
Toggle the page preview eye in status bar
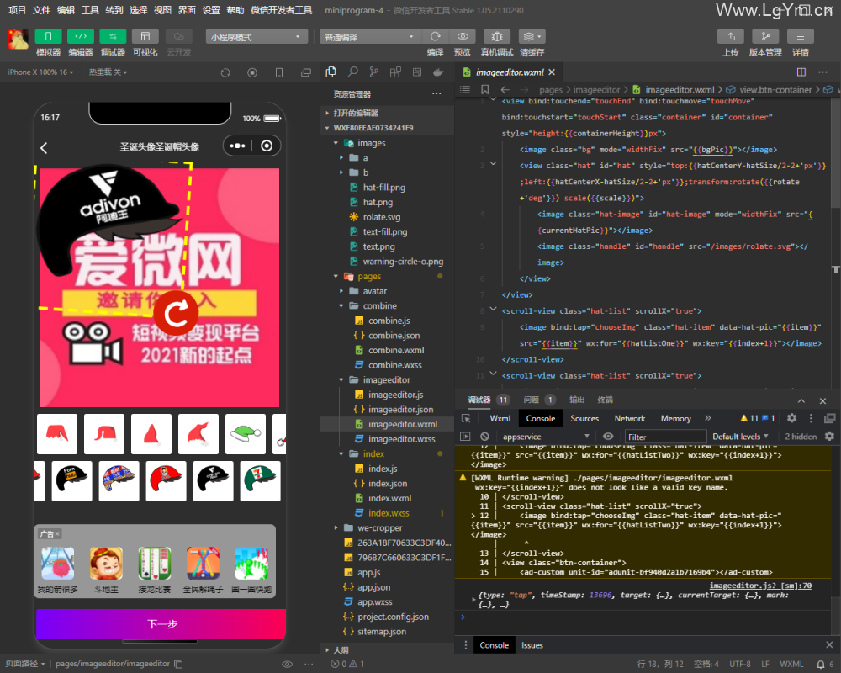pos(287,665)
